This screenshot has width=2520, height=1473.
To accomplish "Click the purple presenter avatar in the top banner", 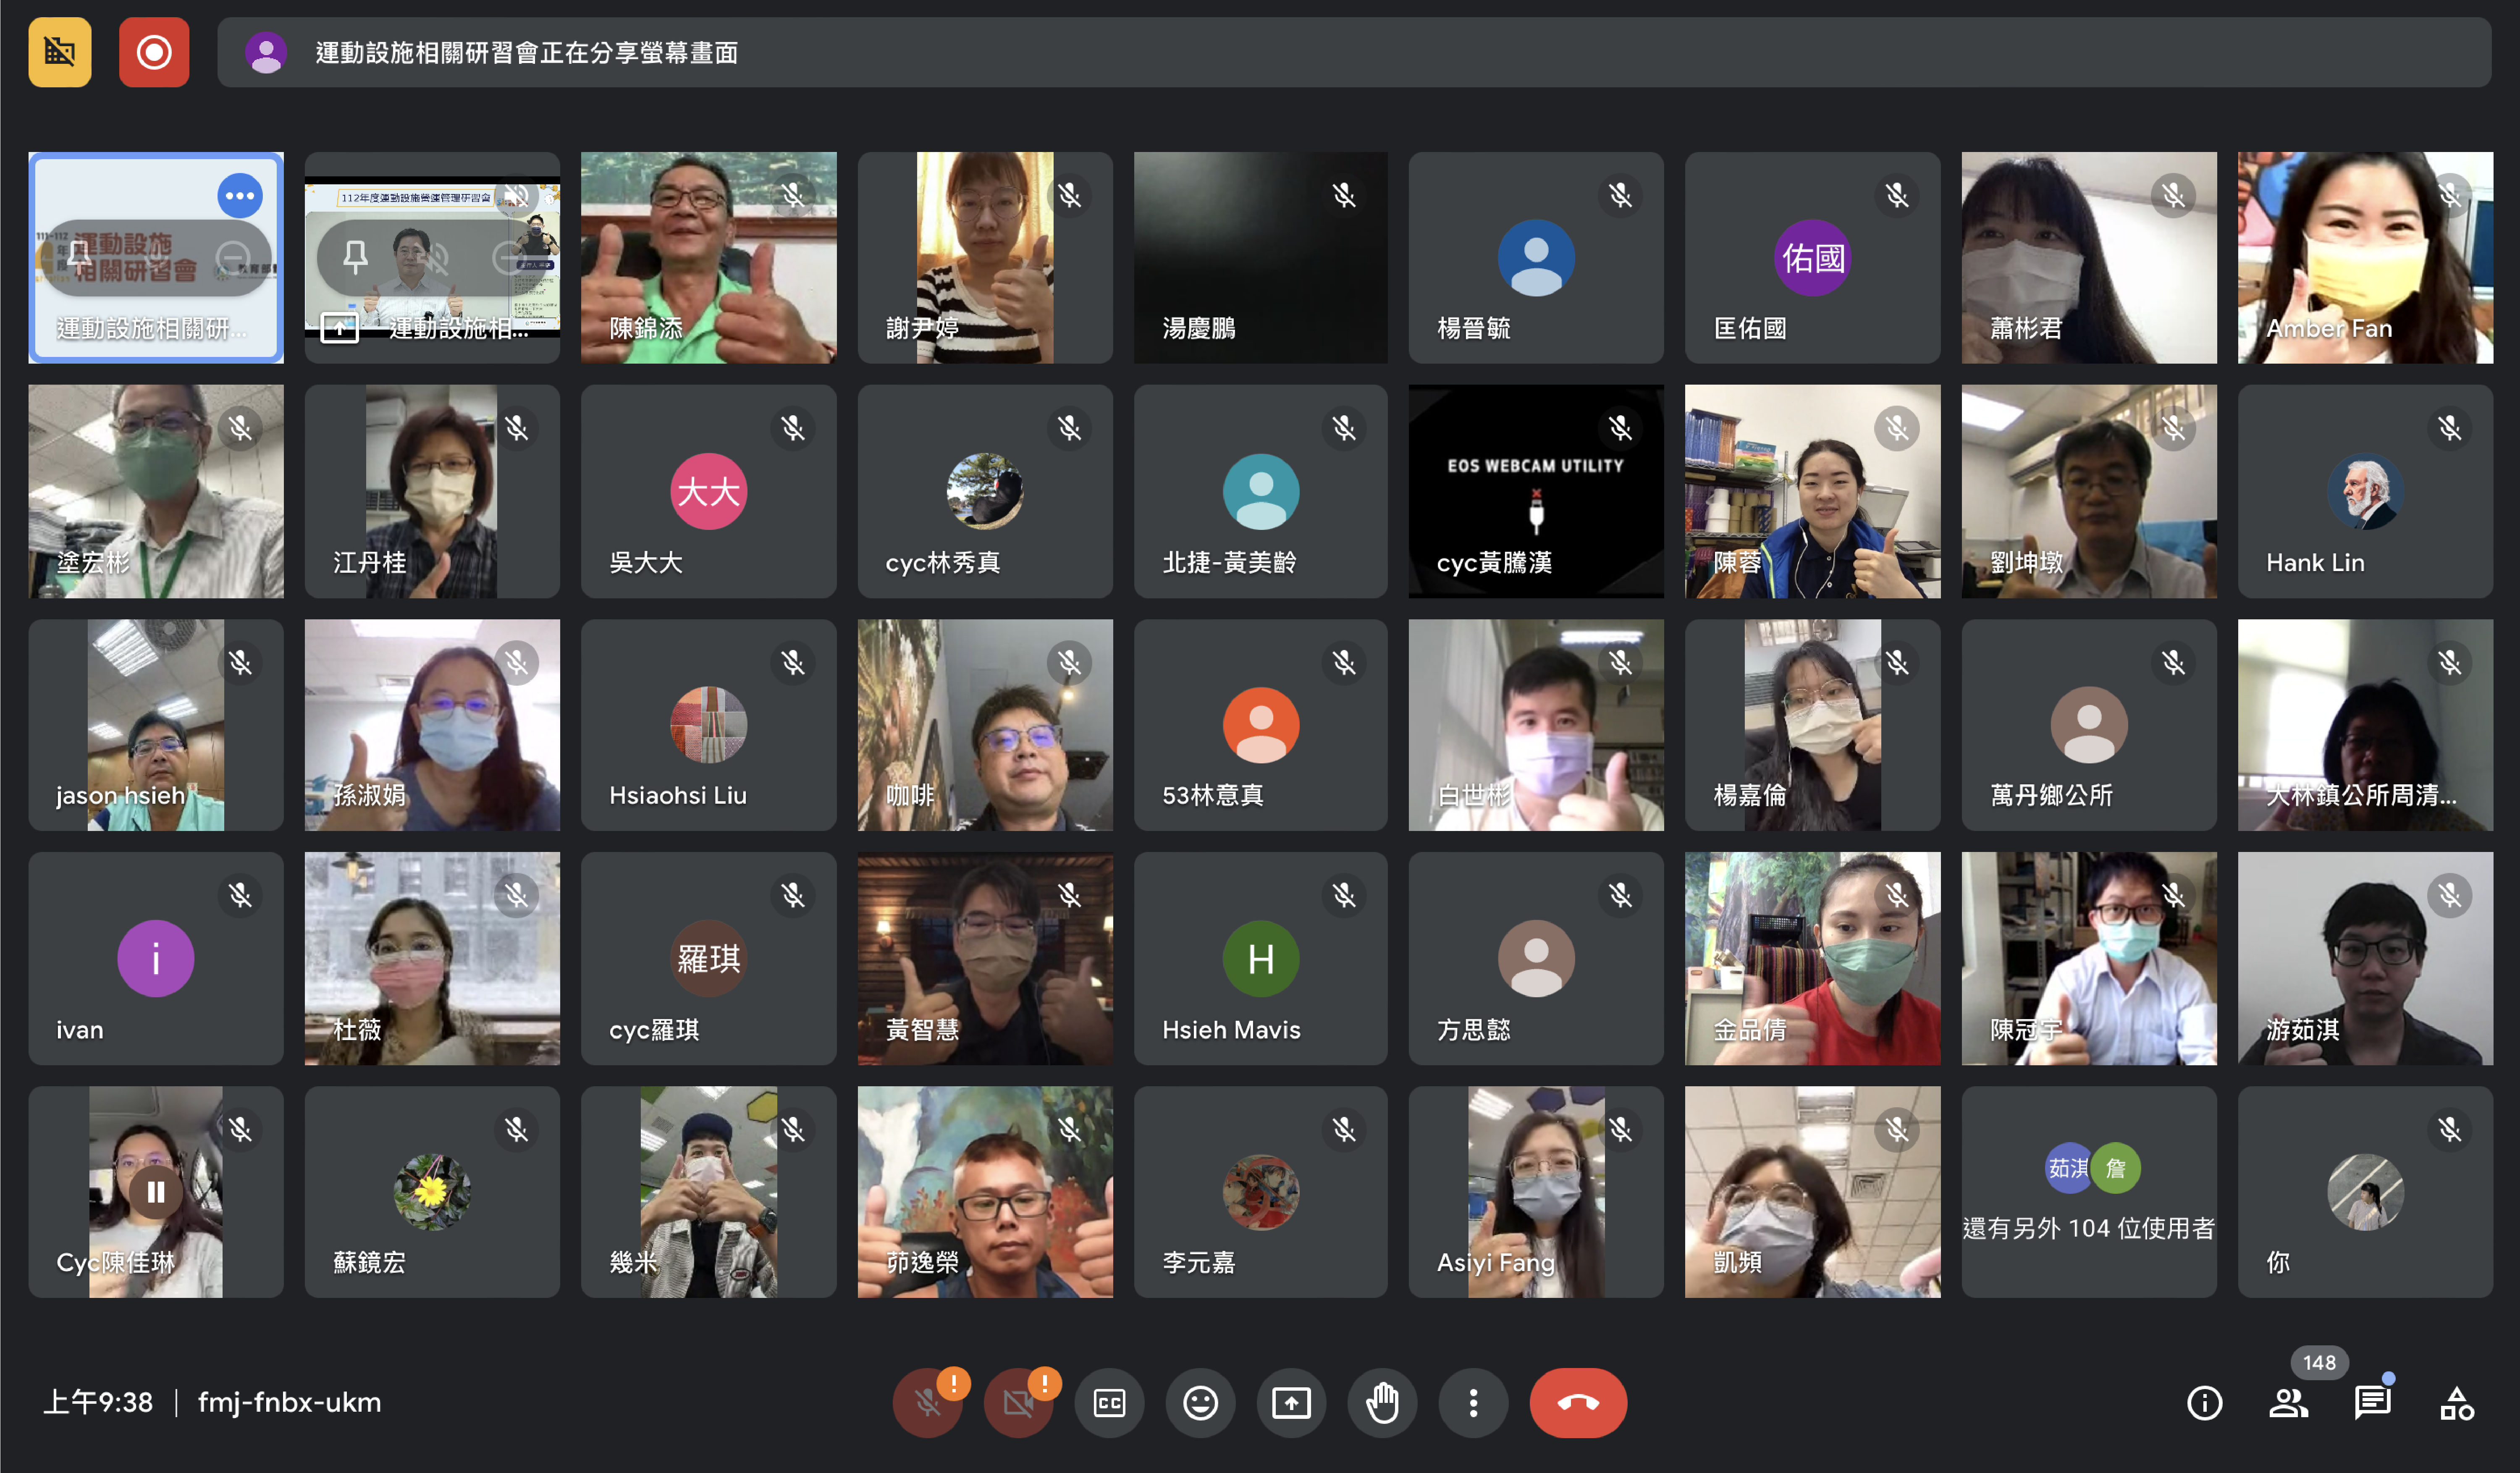I will [x=266, y=52].
